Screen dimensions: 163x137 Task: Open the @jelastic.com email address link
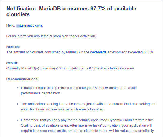[31, 25]
